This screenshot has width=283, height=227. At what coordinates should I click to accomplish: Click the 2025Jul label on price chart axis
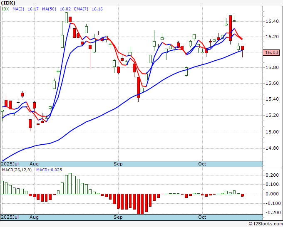(x=10, y=164)
